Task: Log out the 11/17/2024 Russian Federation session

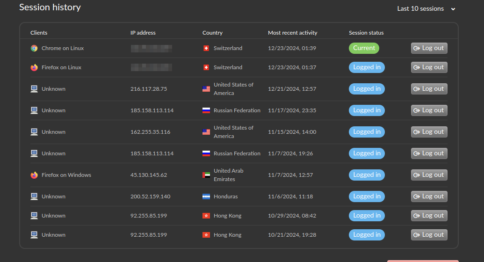Action: [429, 110]
